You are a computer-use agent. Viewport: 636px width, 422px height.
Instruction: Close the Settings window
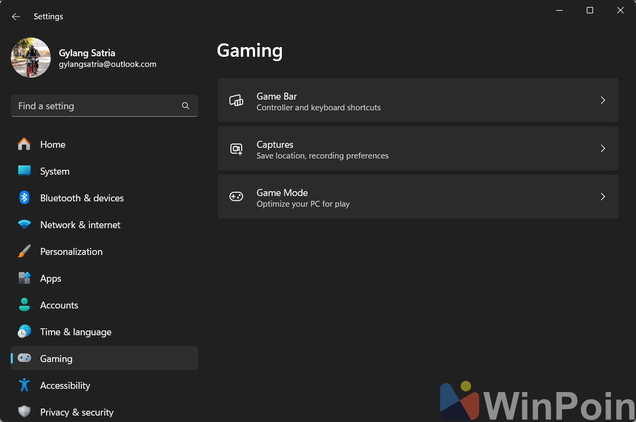620,10
